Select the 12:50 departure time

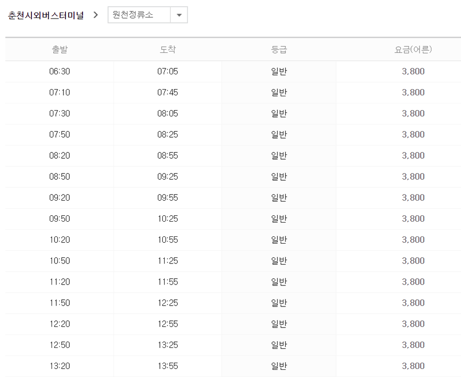point(60,345)
